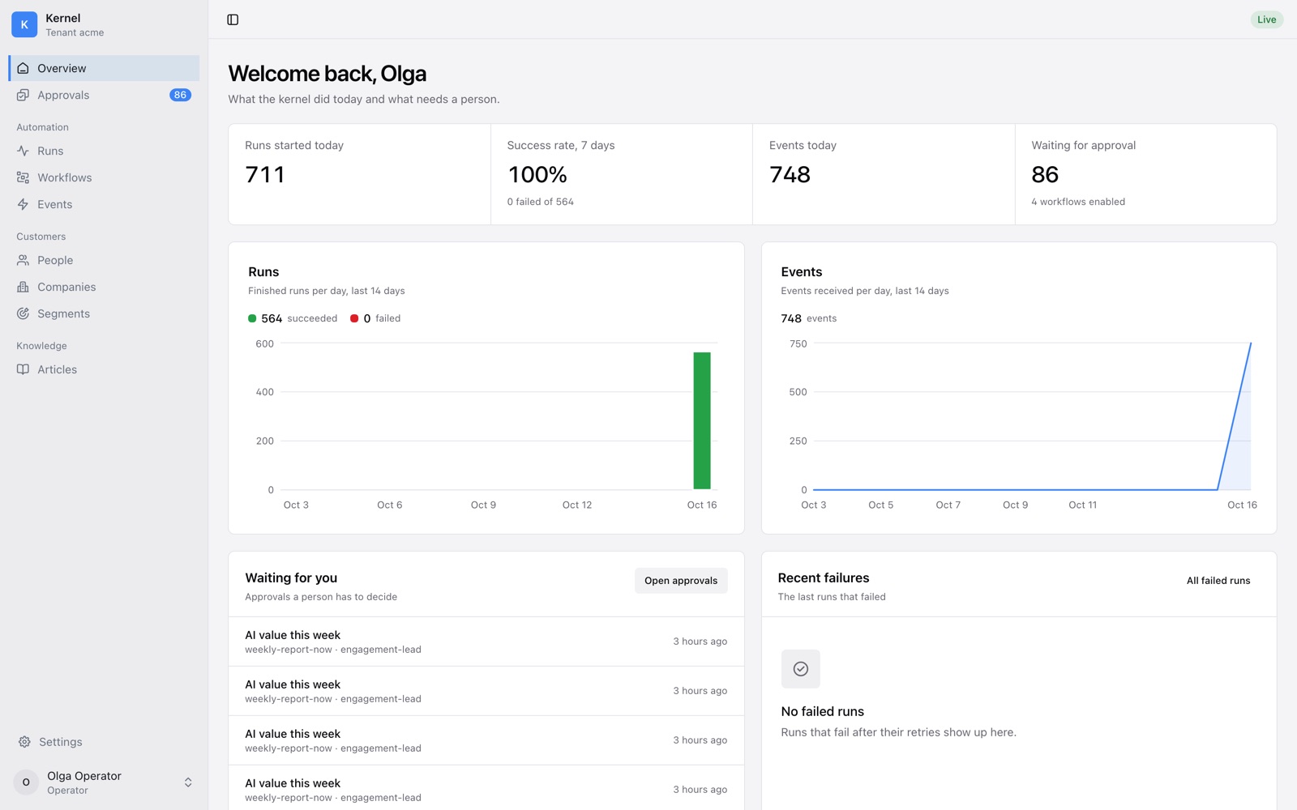Screen dimensions: 1297x810
Task: Click the Open approvals button
Action: point(681,581)
